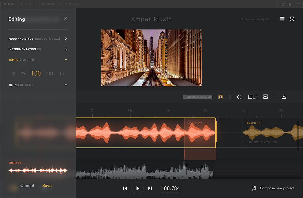Reload the browser page
Image resolution: width=303 pixels, height=198 pixels.
283,4
